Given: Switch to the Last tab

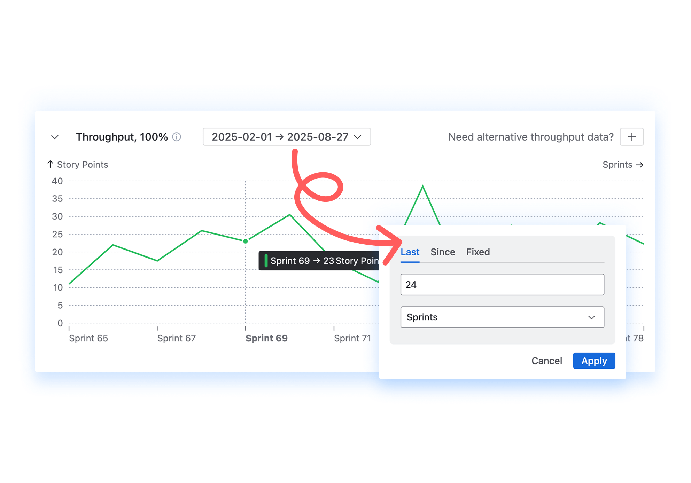Looking at the screenshot, I should click(x=410, y=252).
